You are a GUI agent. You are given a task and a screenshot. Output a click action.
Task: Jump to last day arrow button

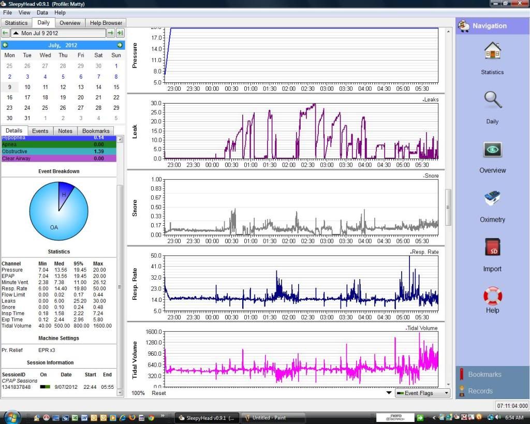pyautogui.click(x=120, y=33)
